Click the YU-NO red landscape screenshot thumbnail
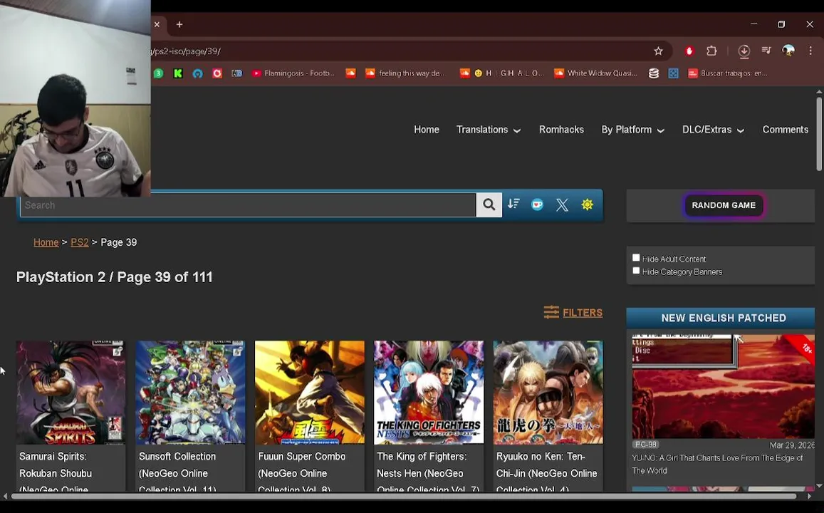Image resolution: width=824 pixels, height=513 pixels. (723, 386)
